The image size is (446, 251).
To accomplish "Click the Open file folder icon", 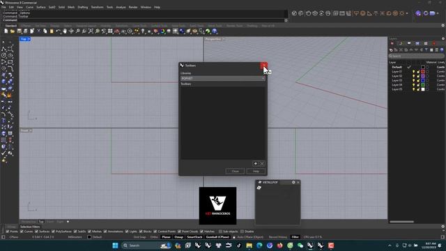I will point(13,31).
